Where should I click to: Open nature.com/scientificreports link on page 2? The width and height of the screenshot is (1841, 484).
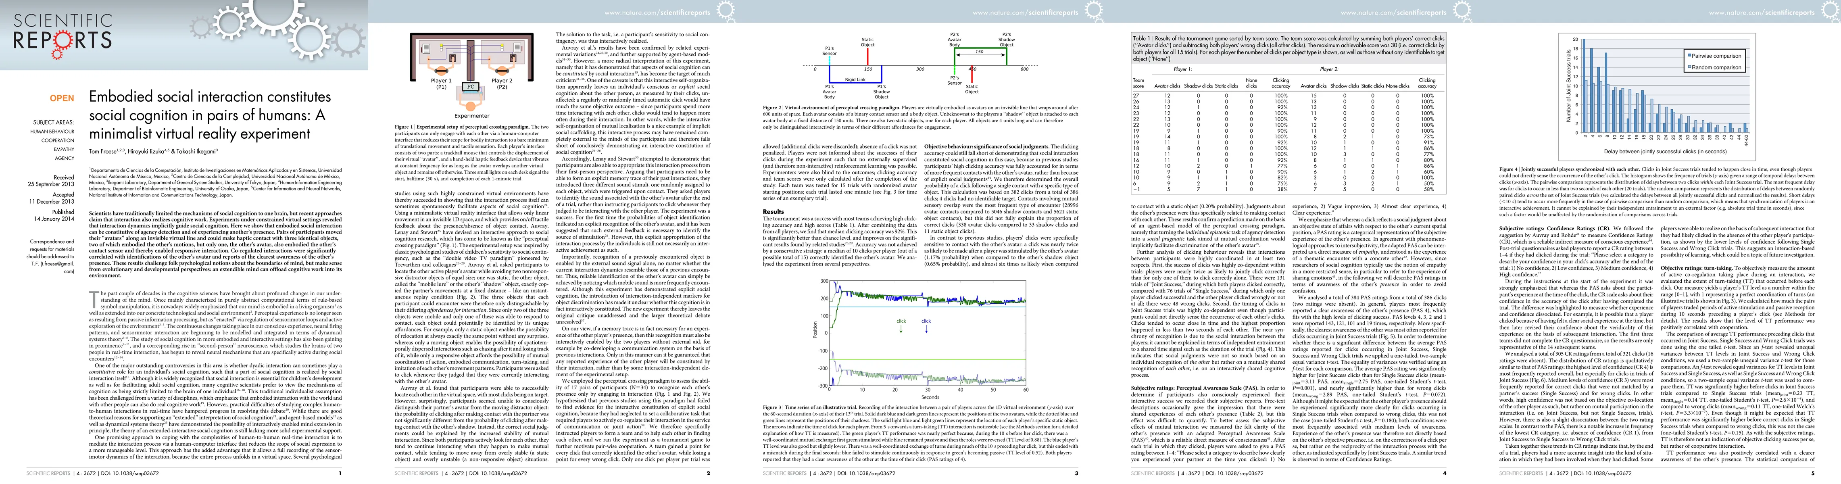point(657,12)
